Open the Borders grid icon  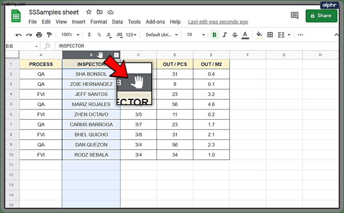coord(270,35)
